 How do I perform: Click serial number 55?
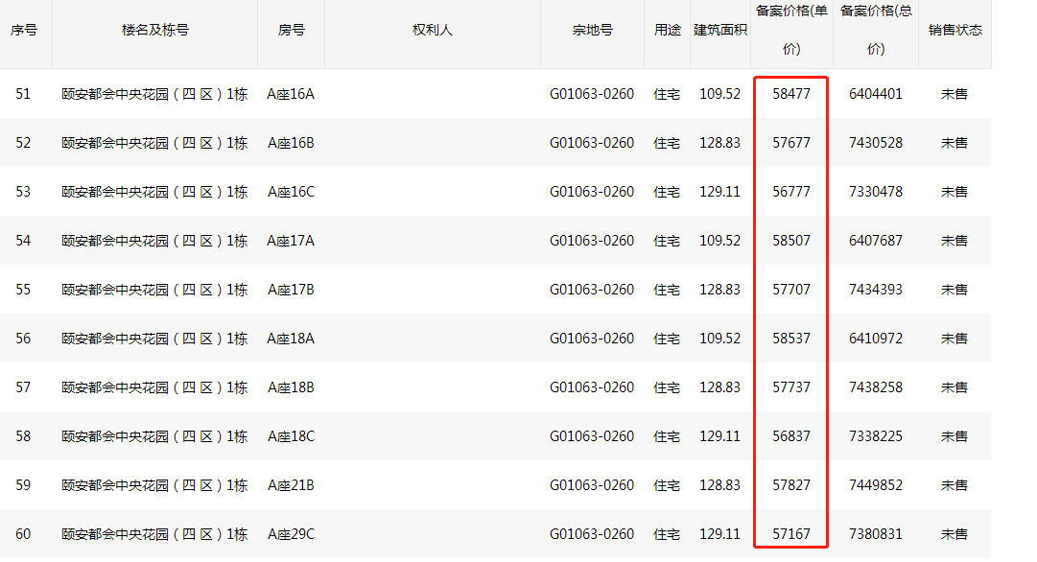23,290
